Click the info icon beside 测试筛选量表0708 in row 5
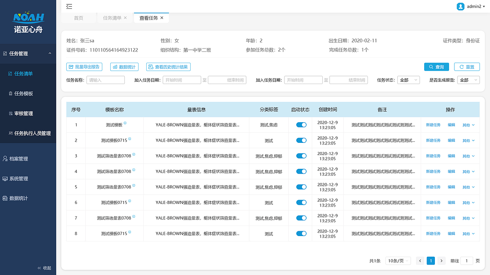 click(x=134, y=186)
